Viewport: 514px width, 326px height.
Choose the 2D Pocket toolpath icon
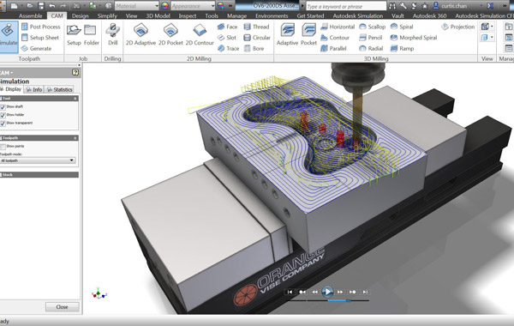(x=170, y=34)
